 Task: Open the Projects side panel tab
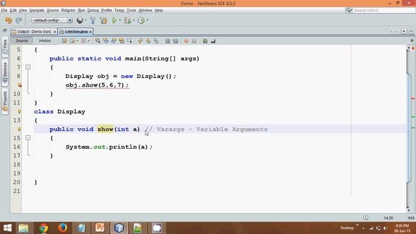click(x=5, y=101)
